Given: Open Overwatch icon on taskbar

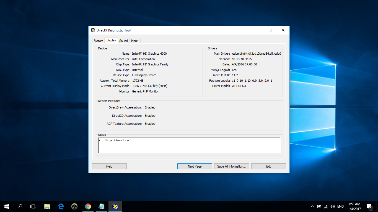Looking at the screenshot, I should [74, 206].
